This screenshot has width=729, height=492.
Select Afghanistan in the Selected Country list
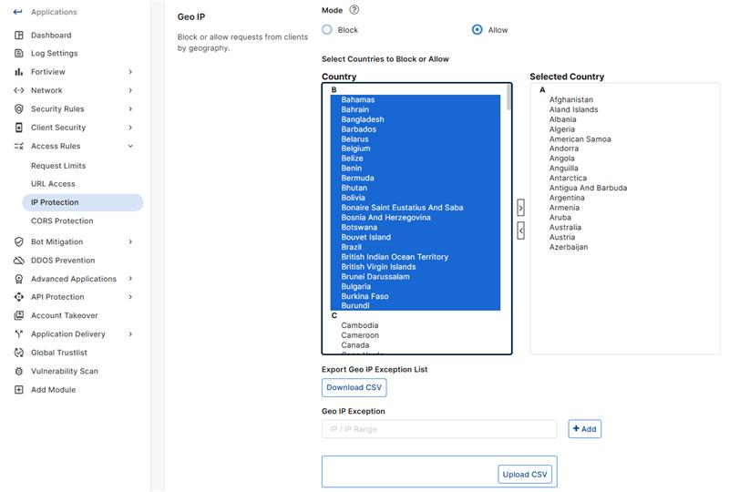[571, 99]
